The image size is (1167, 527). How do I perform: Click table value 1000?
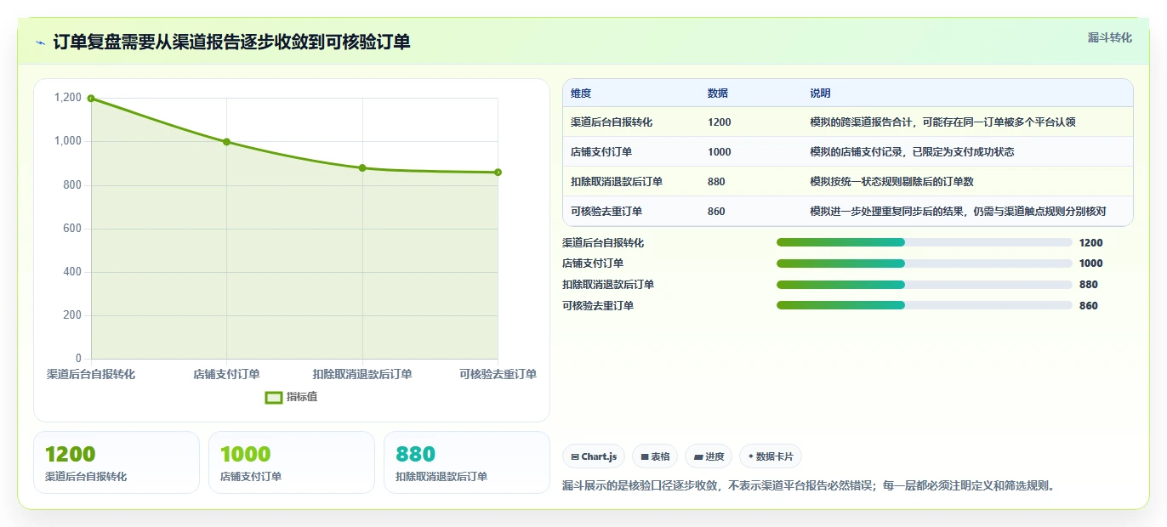(719, 152)
